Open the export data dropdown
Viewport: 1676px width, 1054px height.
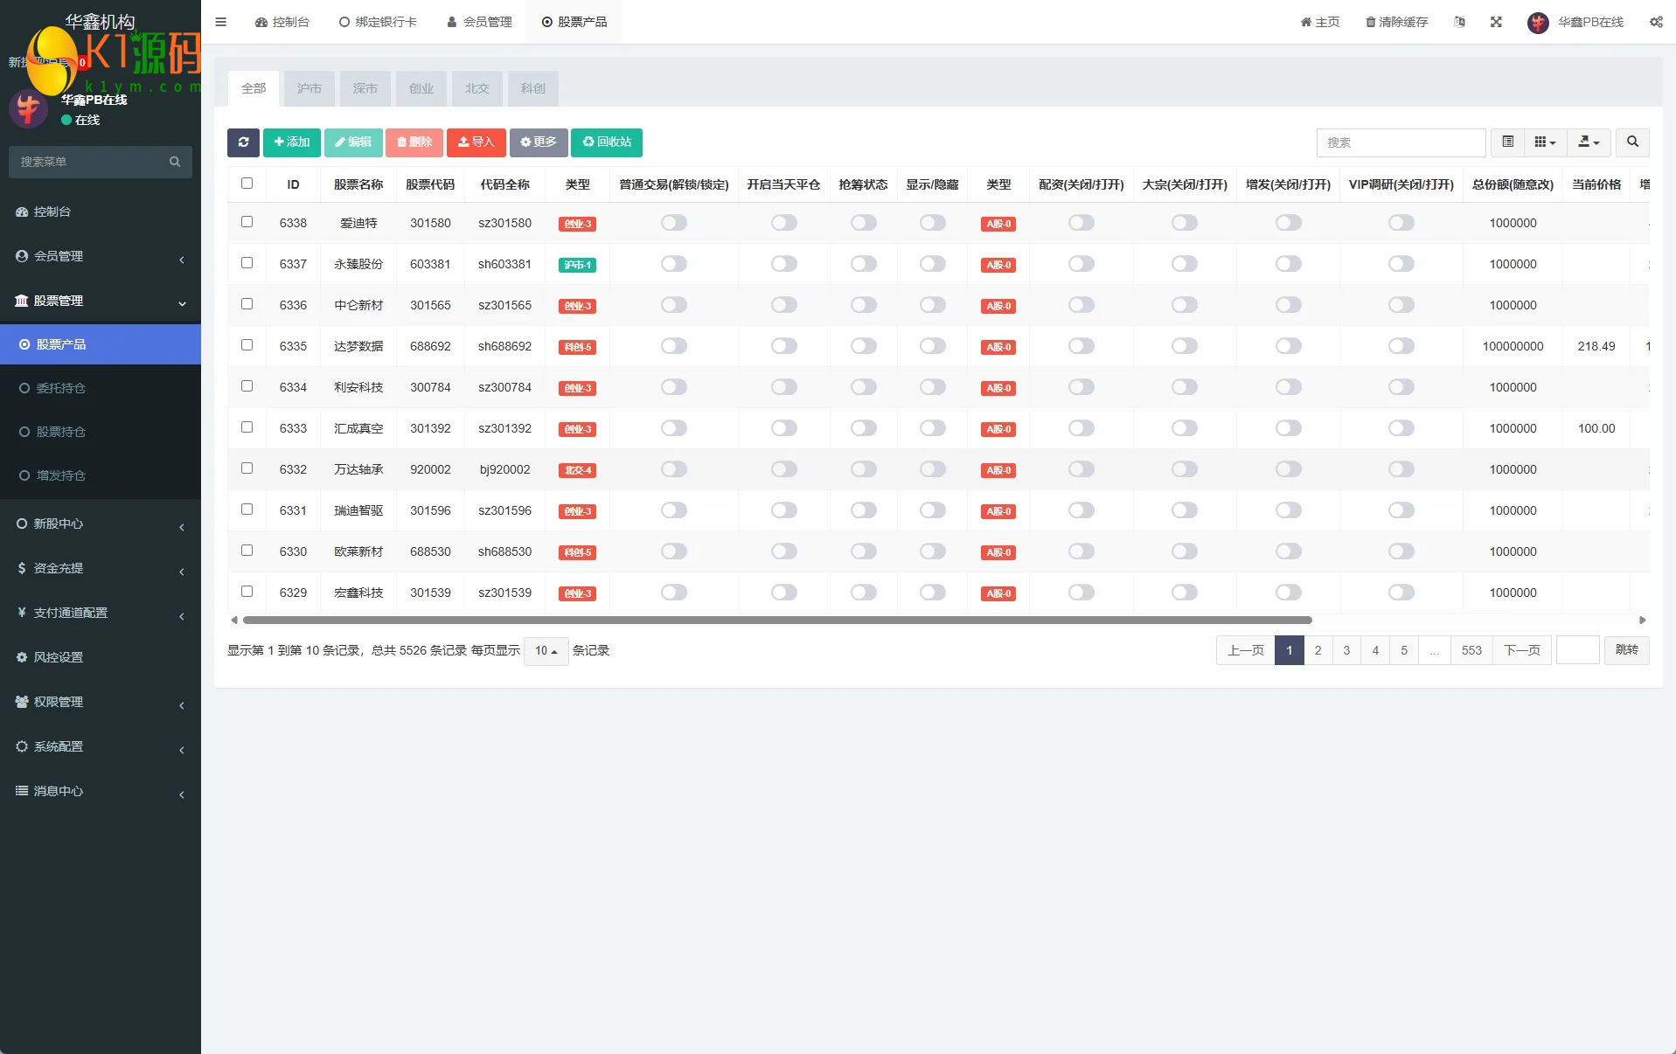click(1589, 142)
